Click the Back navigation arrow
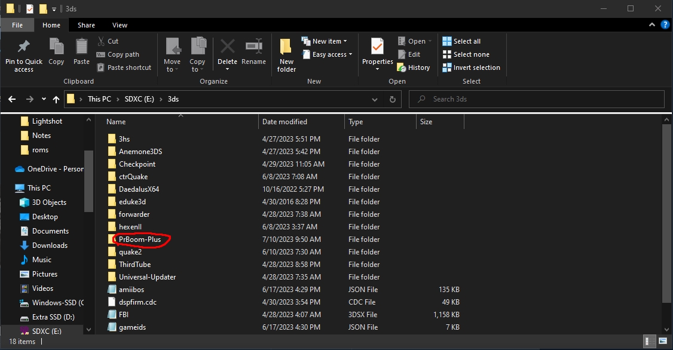 pos(12,99)
